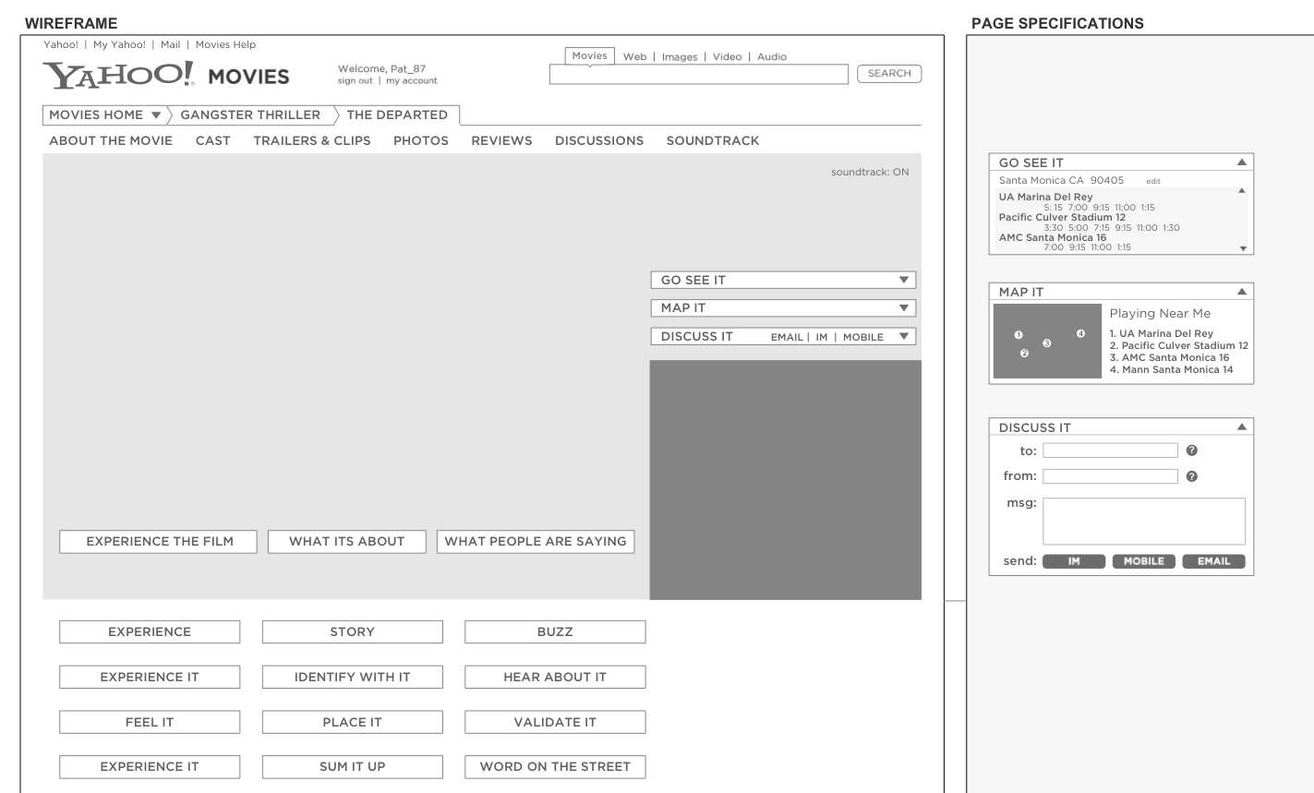Expand the MAP IT dropdown in the wireframe
Screen dimensions: 1314x793
(903, 308)
